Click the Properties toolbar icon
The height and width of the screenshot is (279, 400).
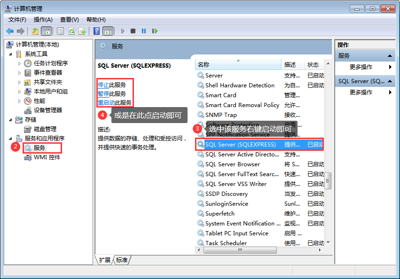pos(61,31)
